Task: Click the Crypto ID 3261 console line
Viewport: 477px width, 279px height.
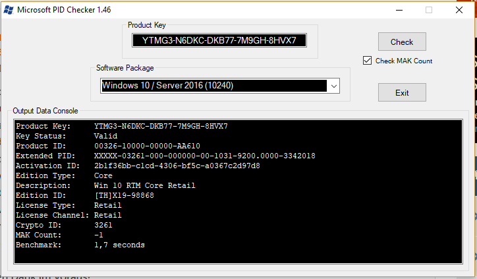Action: [x=64, y=225]
